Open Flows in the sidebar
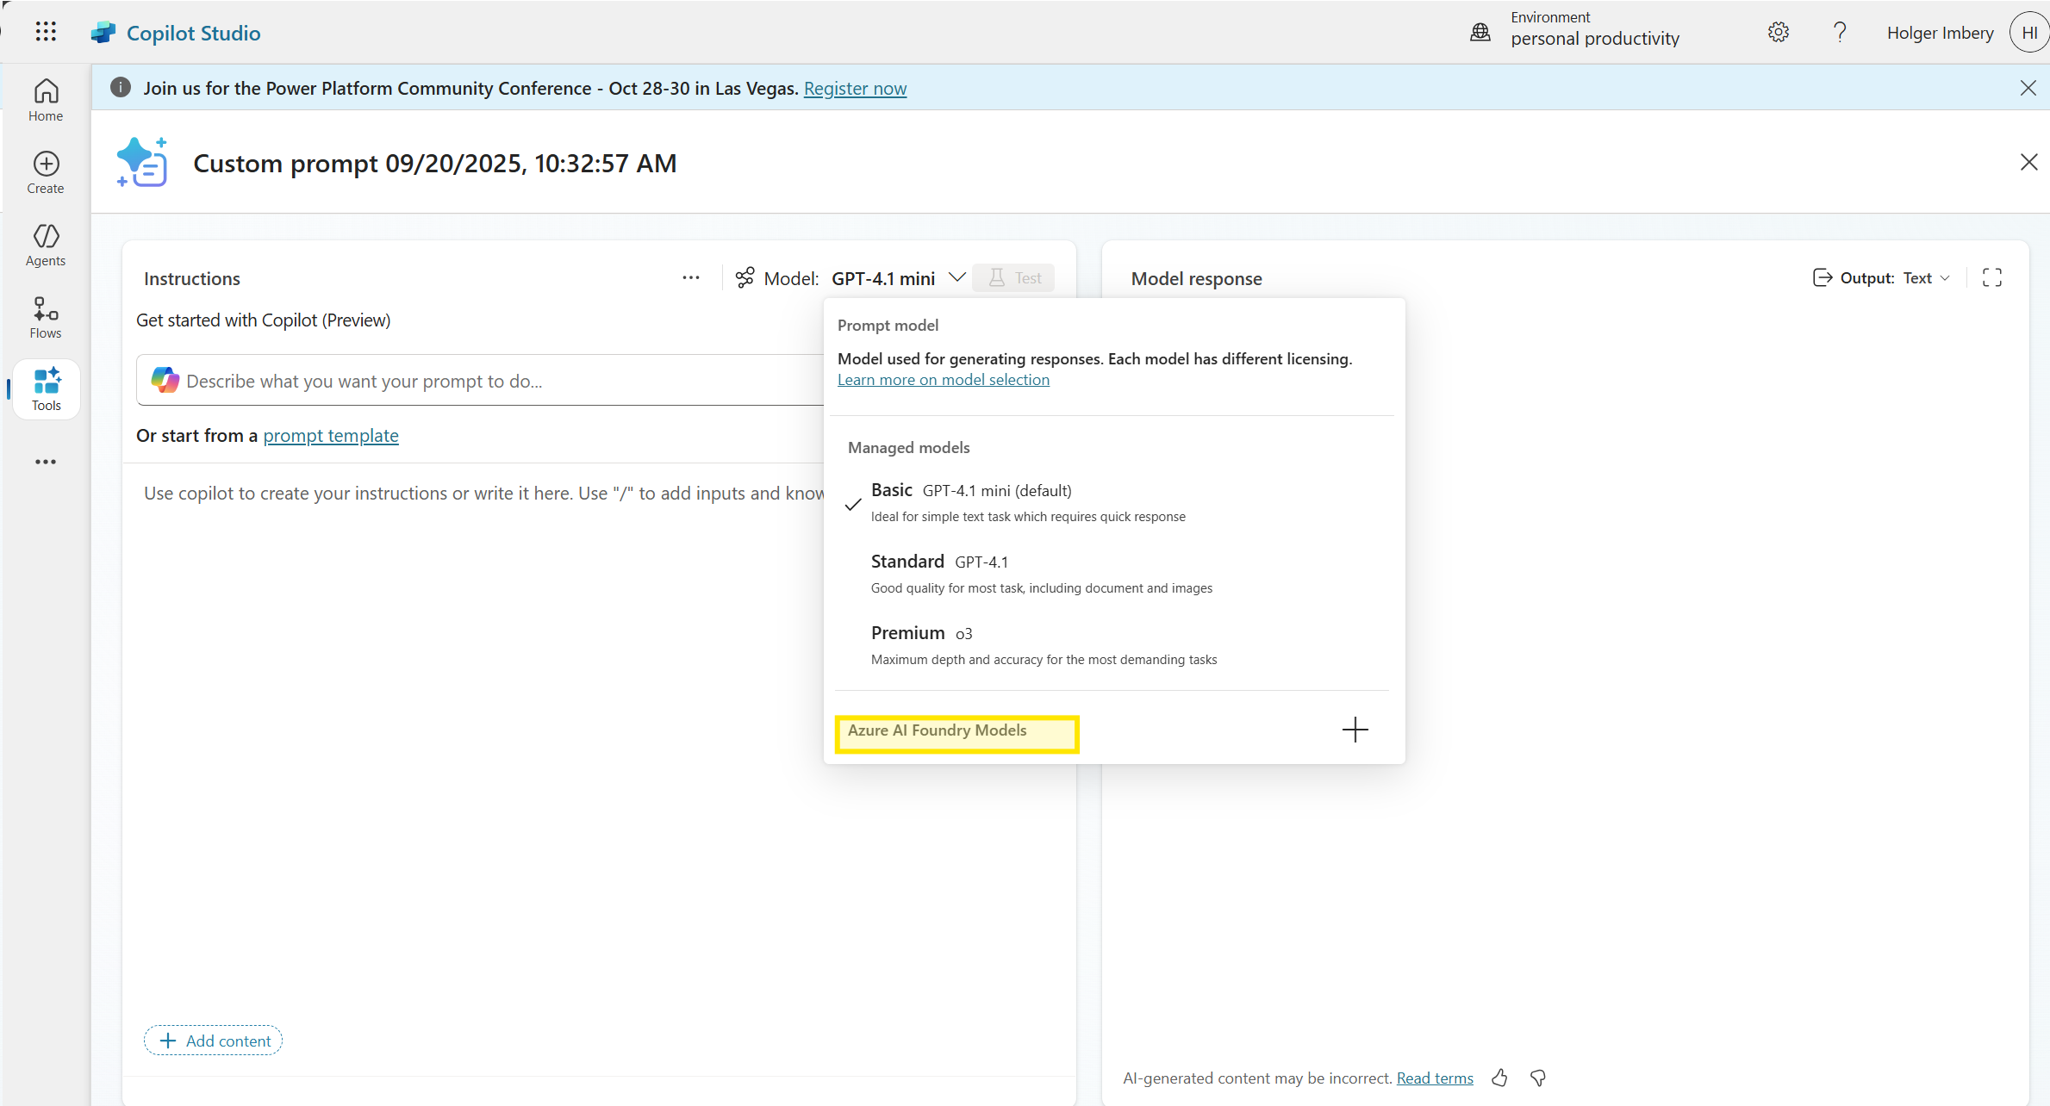2050x1106 pixels. 46,317
